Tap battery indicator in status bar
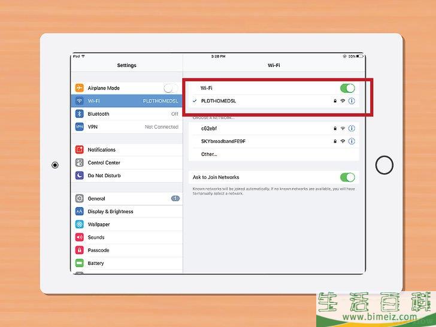The height and width of the screenshot is (327, 436). coord(360,56)
